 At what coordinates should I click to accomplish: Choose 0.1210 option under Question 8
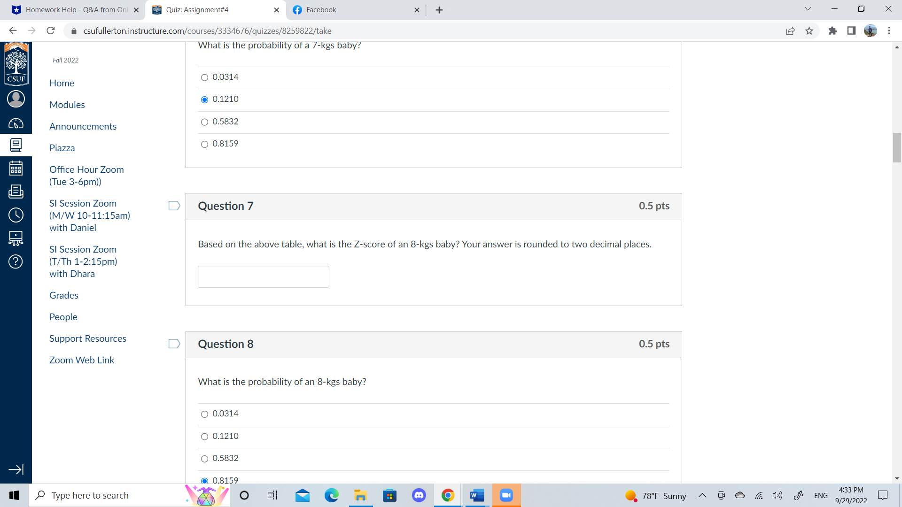pyautogui.click(x=204, y=437)
